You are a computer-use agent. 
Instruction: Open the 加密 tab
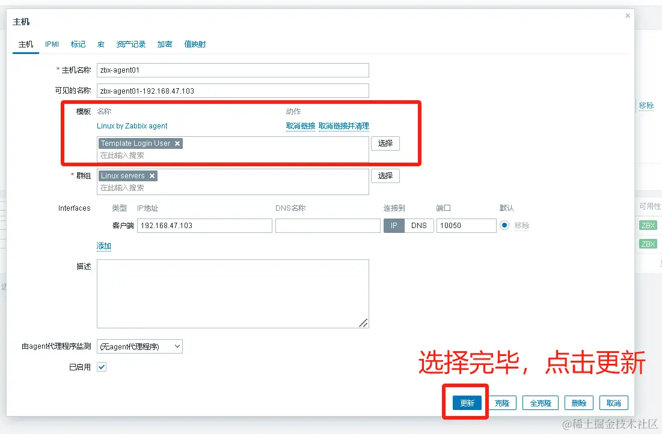pyautogui.click(x=165, y=44)
